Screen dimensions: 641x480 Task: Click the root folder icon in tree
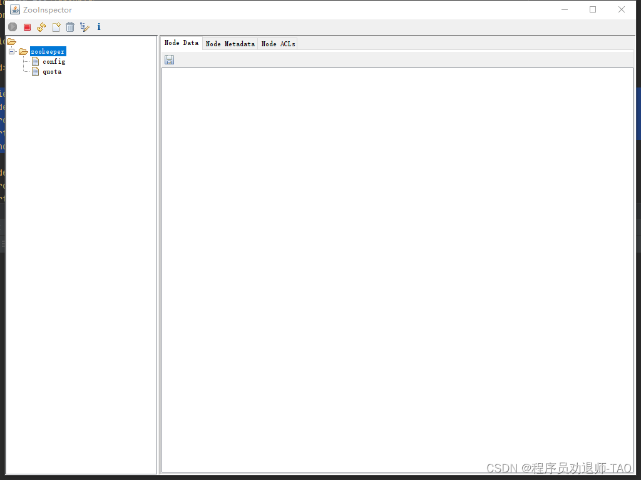tap(11, 42)
